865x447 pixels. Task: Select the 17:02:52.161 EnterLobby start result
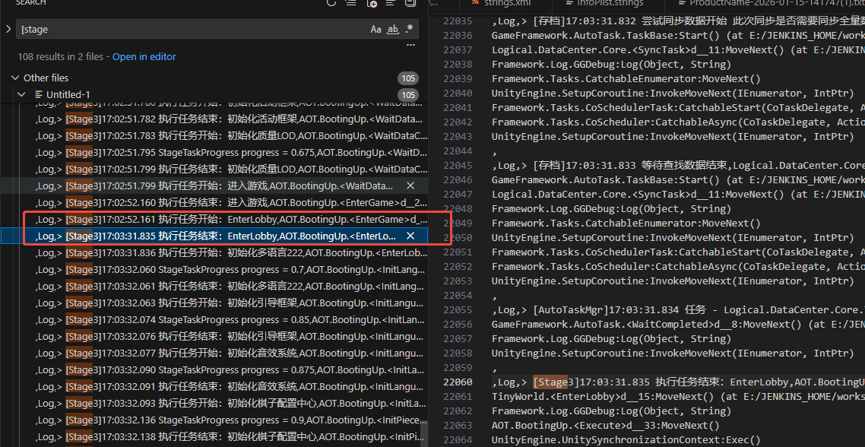tap(228, 220)
